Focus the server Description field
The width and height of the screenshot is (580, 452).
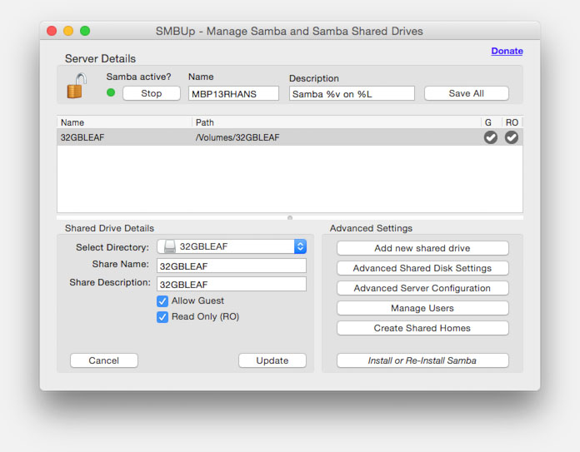tap(352, 94)
